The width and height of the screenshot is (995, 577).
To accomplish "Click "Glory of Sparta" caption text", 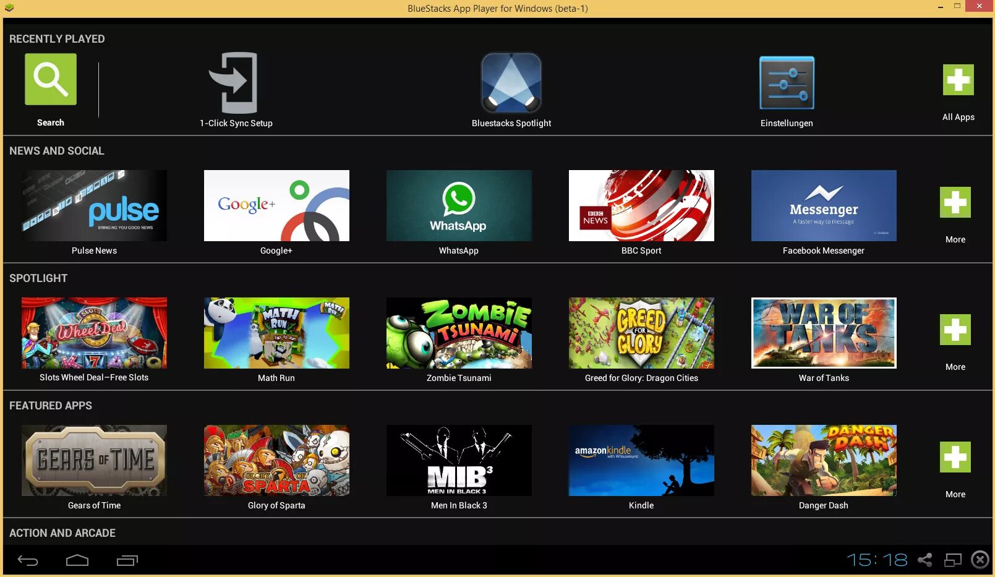I will click(x=276, y=505).
